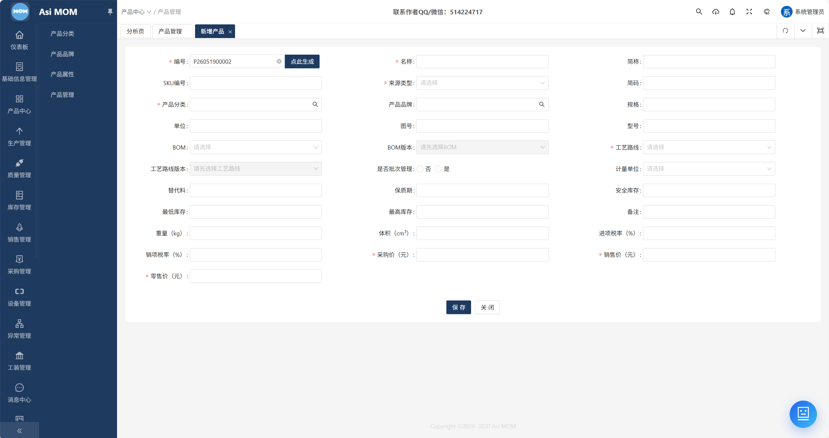Open 产品分类 submenu item
This screenshot has height=438, width=829.
62,33
